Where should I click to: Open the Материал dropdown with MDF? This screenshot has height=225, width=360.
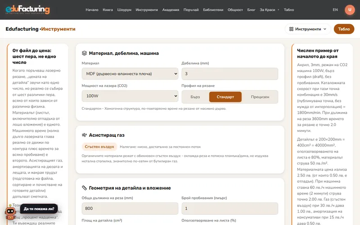click(130, 74)
